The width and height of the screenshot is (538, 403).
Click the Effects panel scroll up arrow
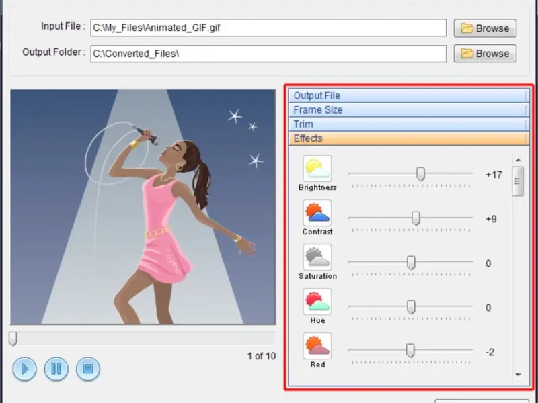tap(518, 160)
